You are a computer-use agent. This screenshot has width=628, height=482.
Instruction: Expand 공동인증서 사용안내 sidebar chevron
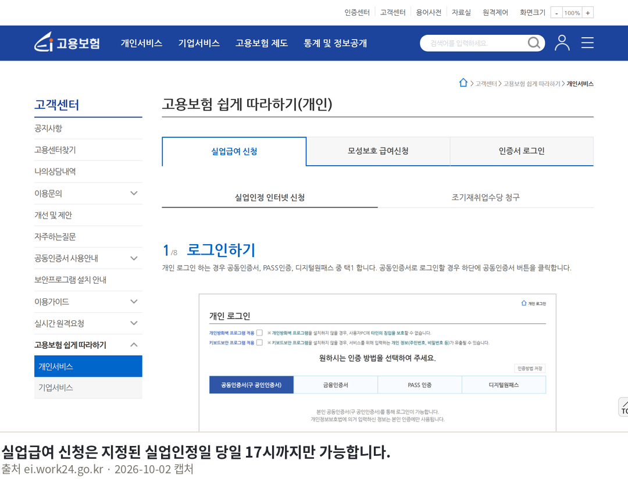pyautogui.click(x=134, y=258)
